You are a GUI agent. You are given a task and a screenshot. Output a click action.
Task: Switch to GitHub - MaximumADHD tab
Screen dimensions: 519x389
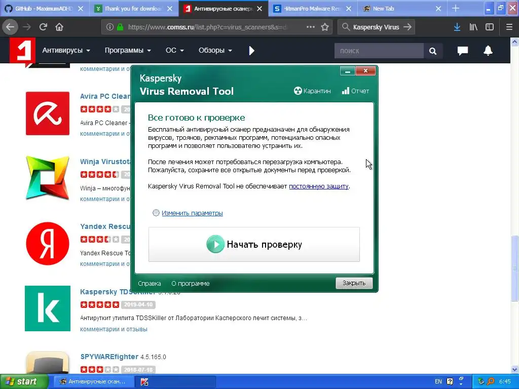(x=45, y=9)
